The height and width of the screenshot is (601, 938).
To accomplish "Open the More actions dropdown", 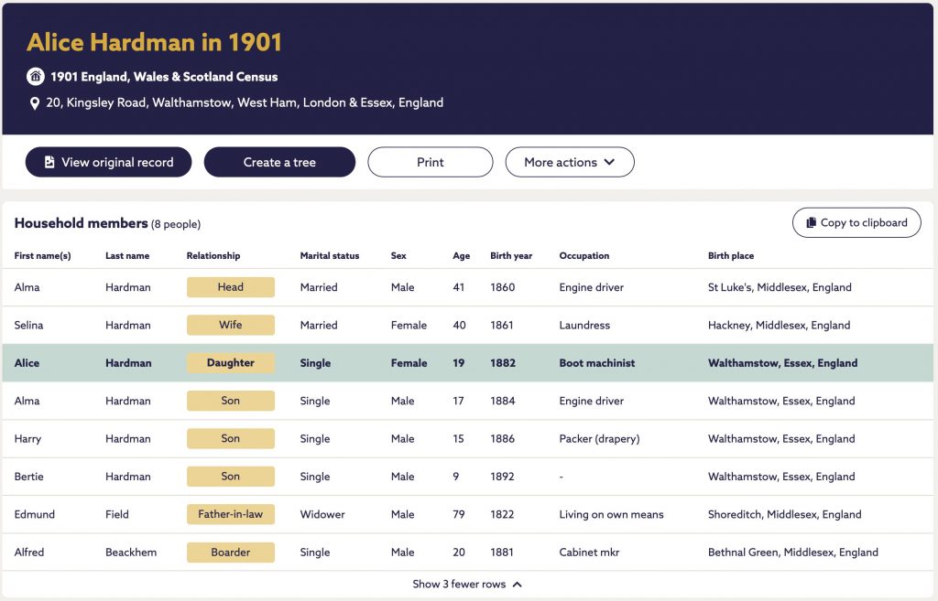I will coord(570,162).
